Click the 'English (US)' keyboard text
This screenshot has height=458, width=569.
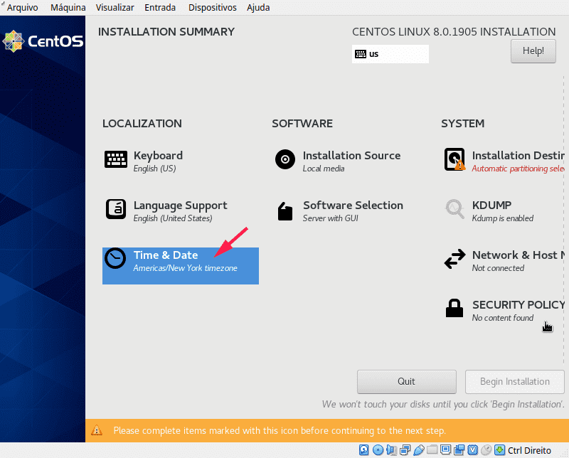click(x=154, y=169)
